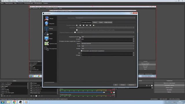Click Остановить запись button
This screenshot has width=185, height=104.
tap(169, 85)
